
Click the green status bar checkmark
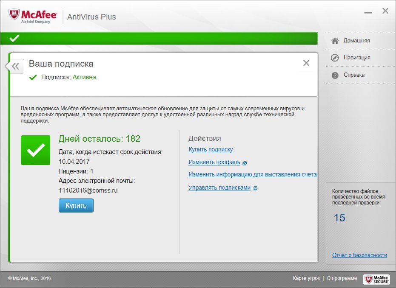[x=14, y=38]
